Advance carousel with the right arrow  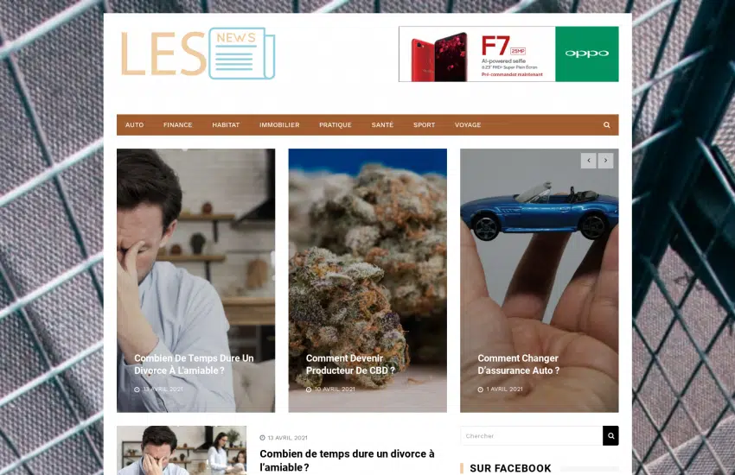[x=605, y=161]
